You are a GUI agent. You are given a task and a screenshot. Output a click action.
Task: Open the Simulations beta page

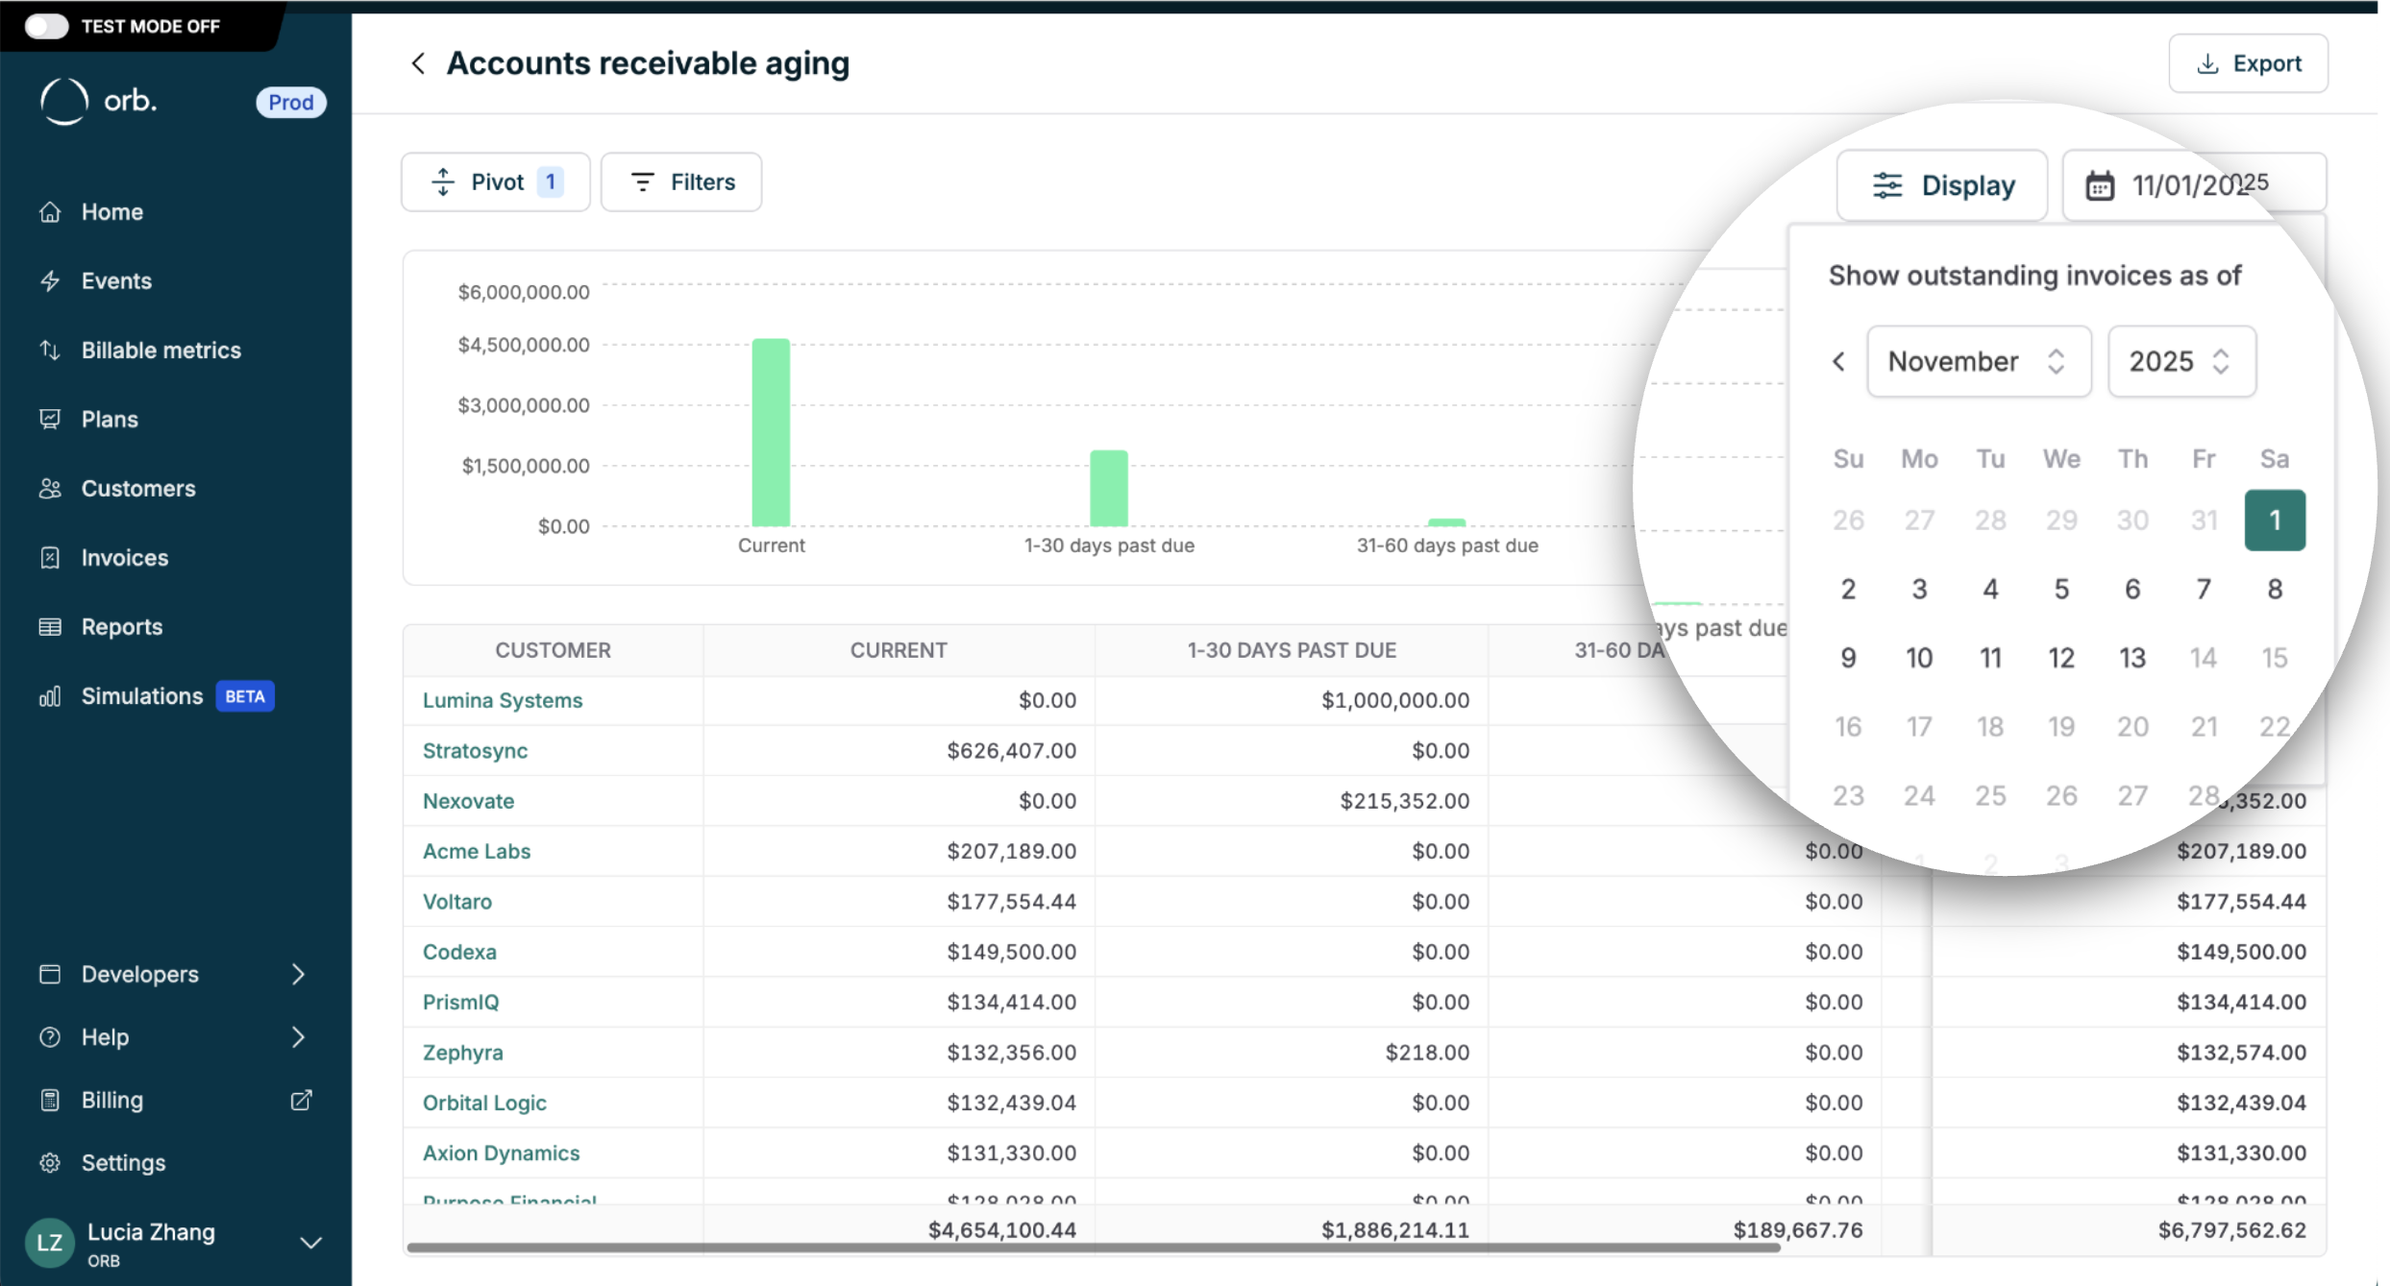(142, 696)
